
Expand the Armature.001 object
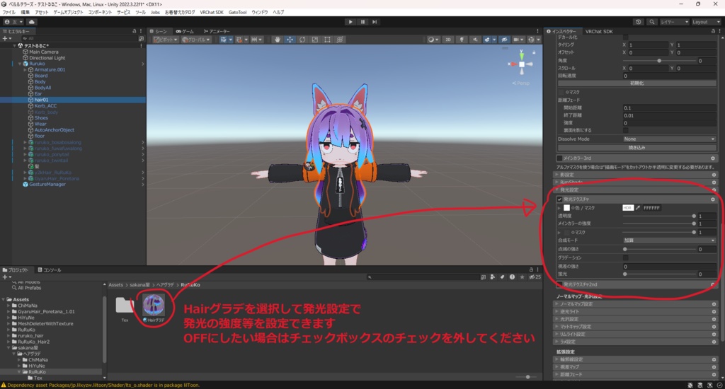(x=25, y=70)
